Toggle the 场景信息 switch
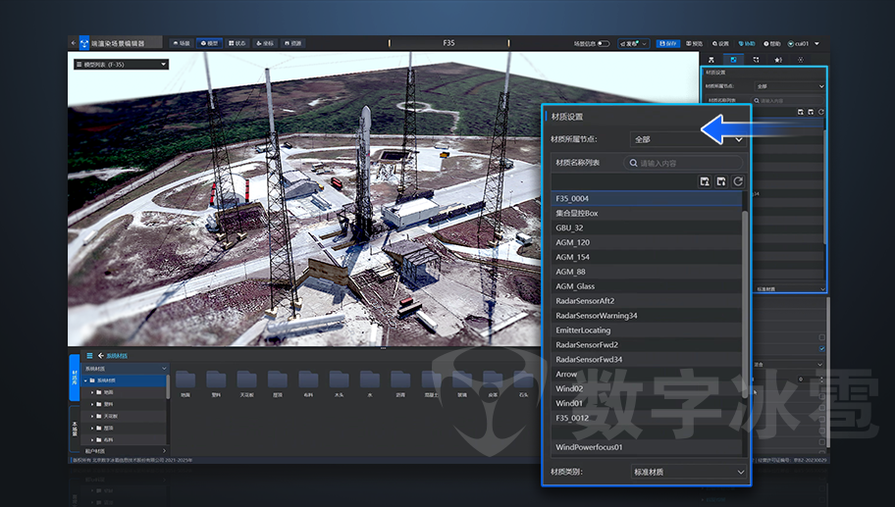This screenshot has width=895, height=507. pos(603,44)
